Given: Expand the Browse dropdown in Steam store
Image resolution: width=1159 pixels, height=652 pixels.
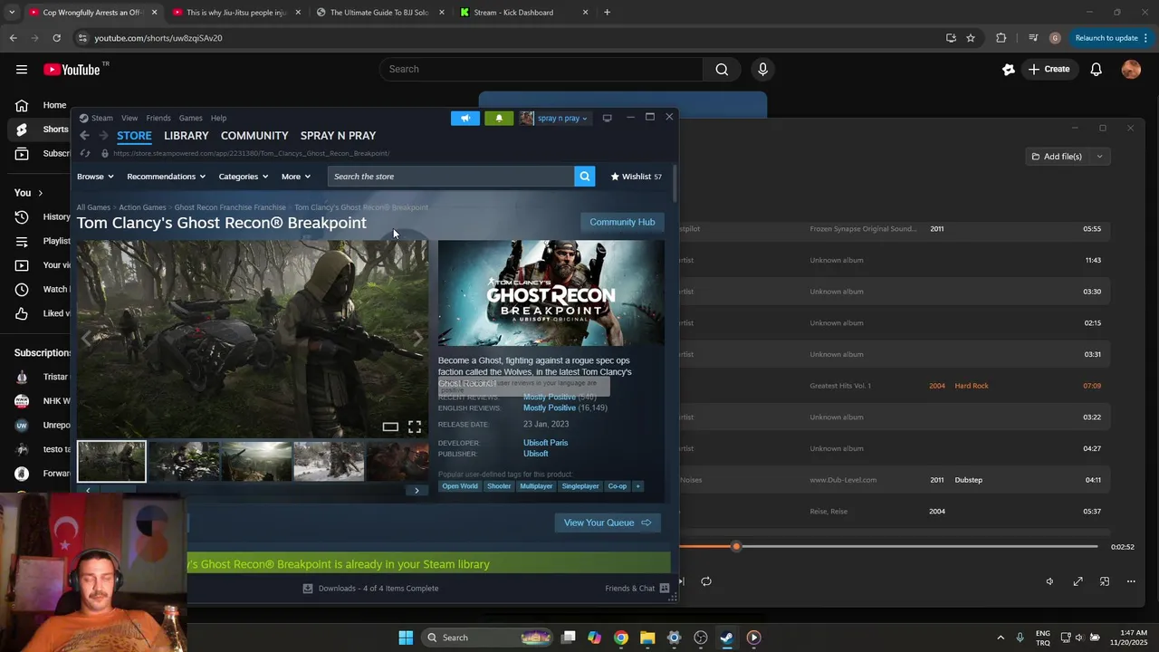Looking at the screenshot, I should (95, 177).
